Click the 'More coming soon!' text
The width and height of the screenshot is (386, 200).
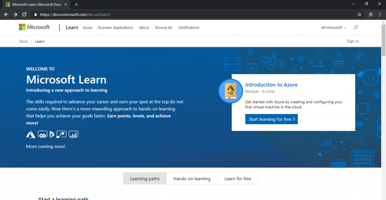[46, 146]
